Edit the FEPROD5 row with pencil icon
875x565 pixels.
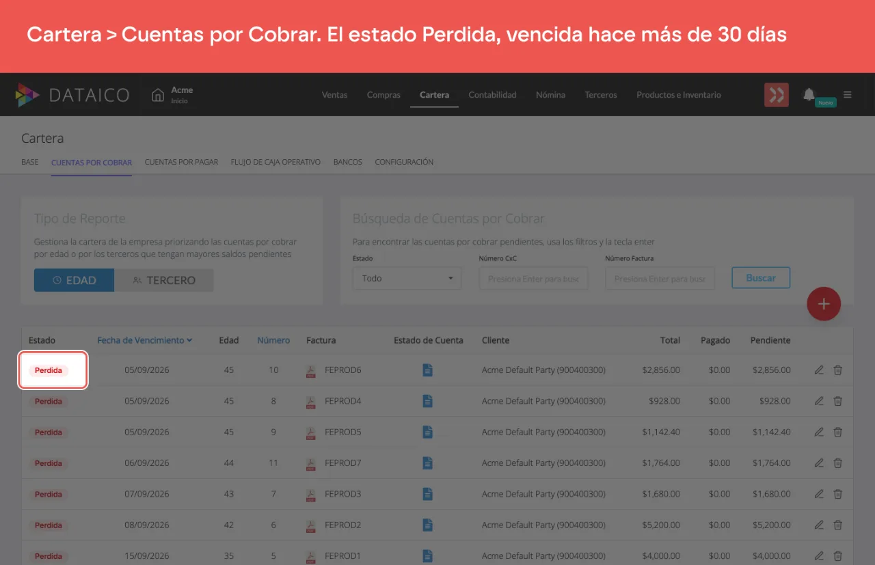click(x=819, y=432)
